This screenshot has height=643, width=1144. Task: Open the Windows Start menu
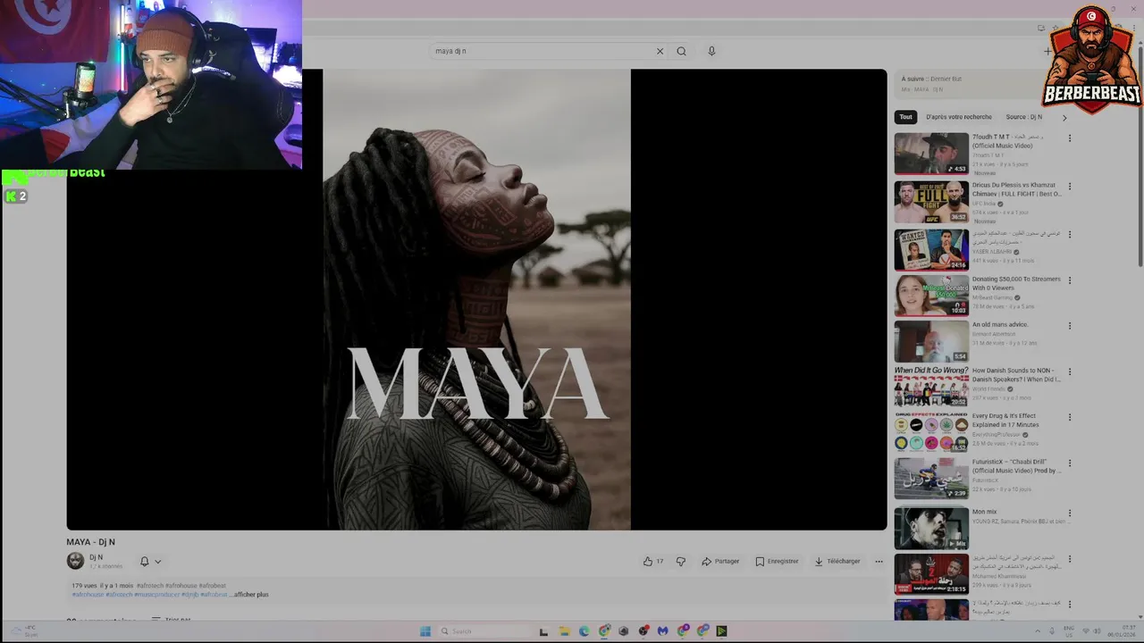point(425,631)
